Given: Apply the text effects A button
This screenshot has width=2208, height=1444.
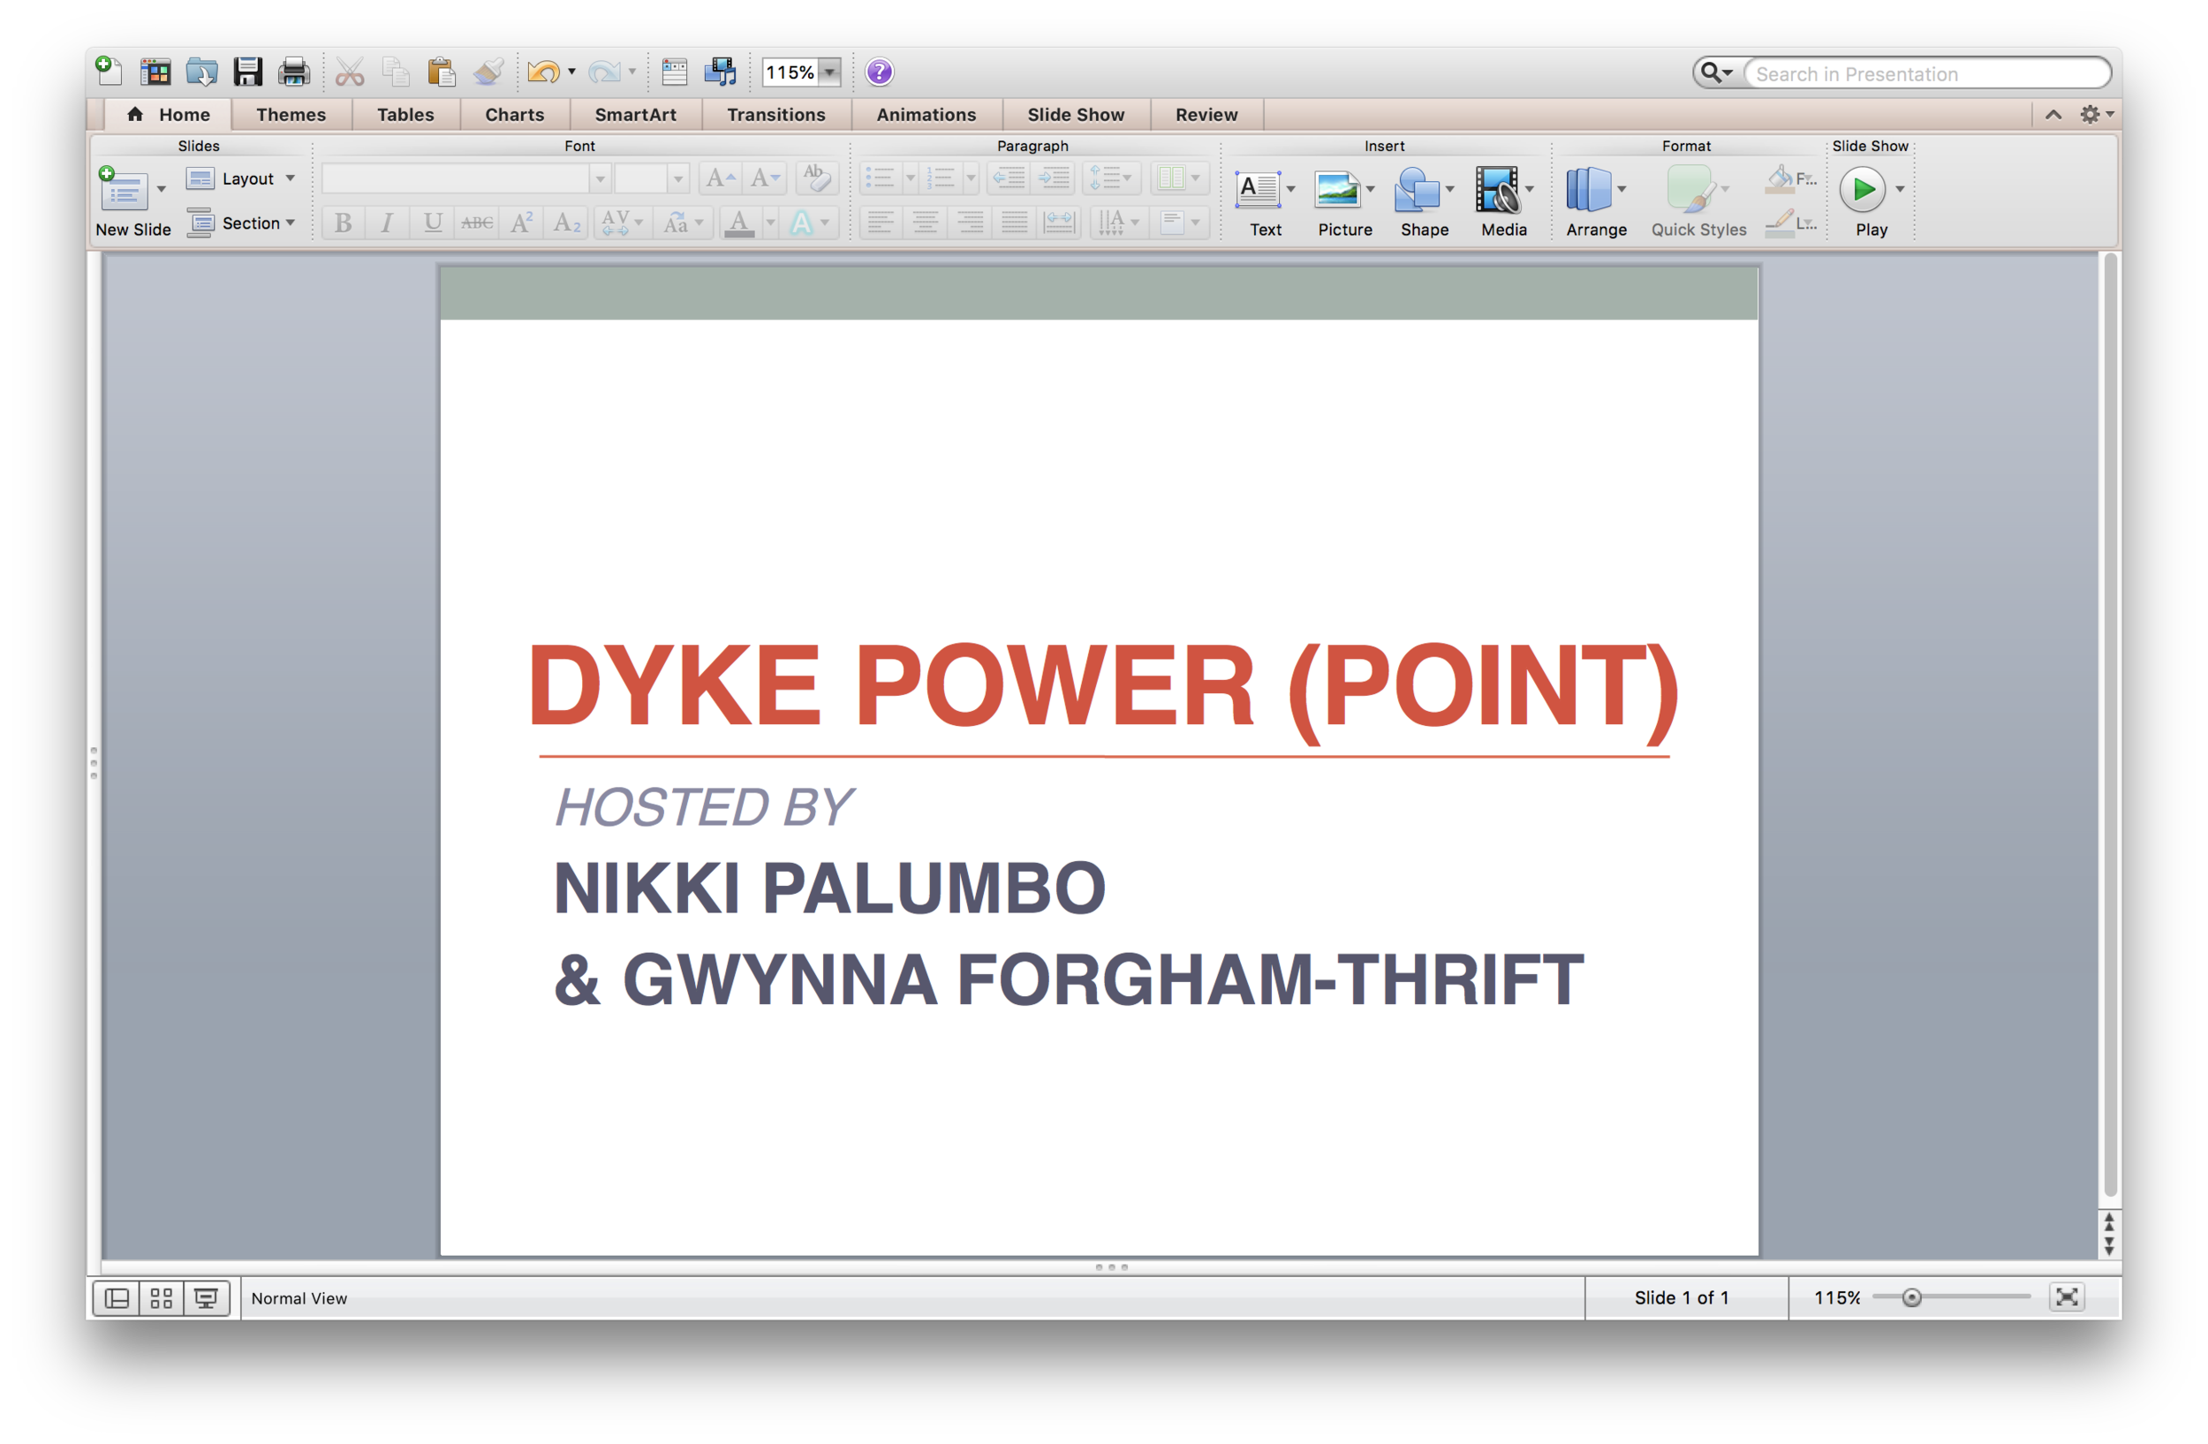Looking at the screenshot, I should pyautogui.click(x=802, y=223).
